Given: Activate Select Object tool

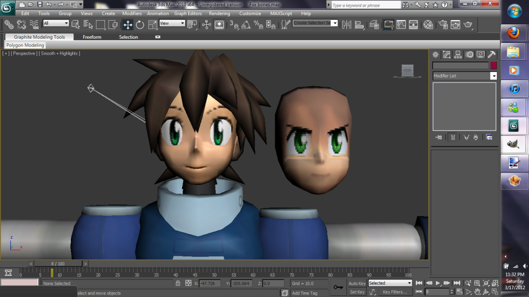Looking at the screenshot, I should coord(75,25).
